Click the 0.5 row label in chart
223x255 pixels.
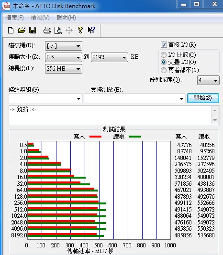coord(23,145)
